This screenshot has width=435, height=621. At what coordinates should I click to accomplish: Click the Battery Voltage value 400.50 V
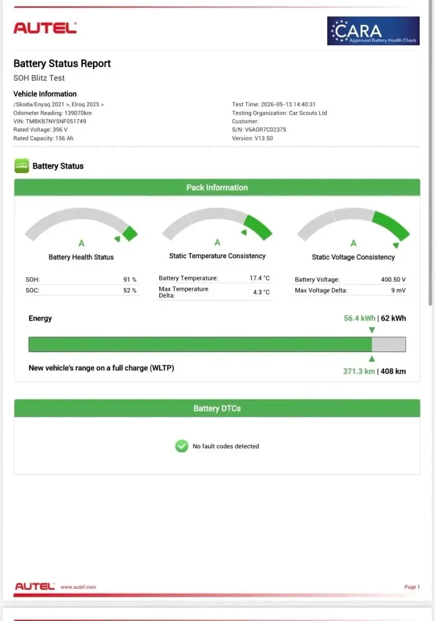click(x=393, y=279)
